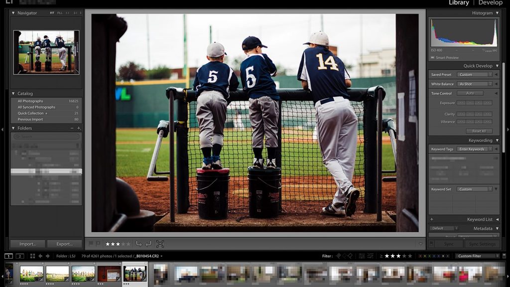Viewport: 510px width, 287px height.
Task: Go forward with the filmstrip right arrow
Action: (47, 256)
